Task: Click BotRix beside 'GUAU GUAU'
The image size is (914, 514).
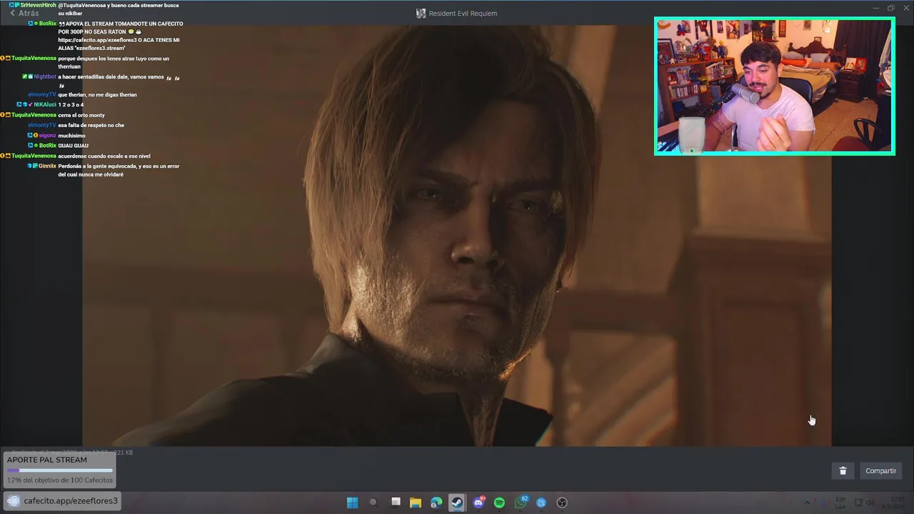Action: [48, 145]
